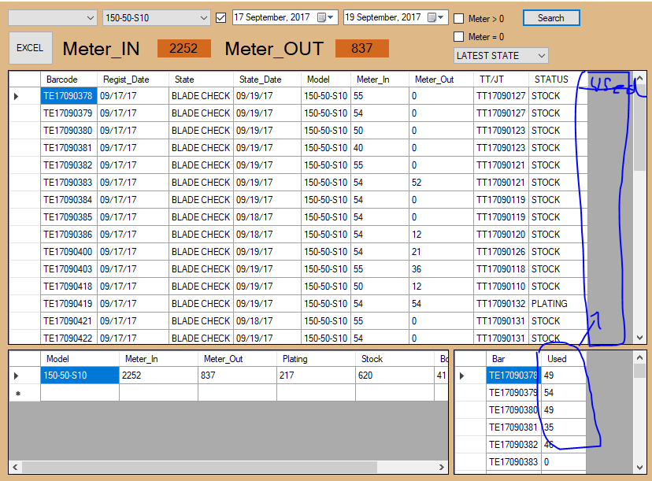Sort by the Regist_Date column header
652x481 pixels.
click(133, 80)
